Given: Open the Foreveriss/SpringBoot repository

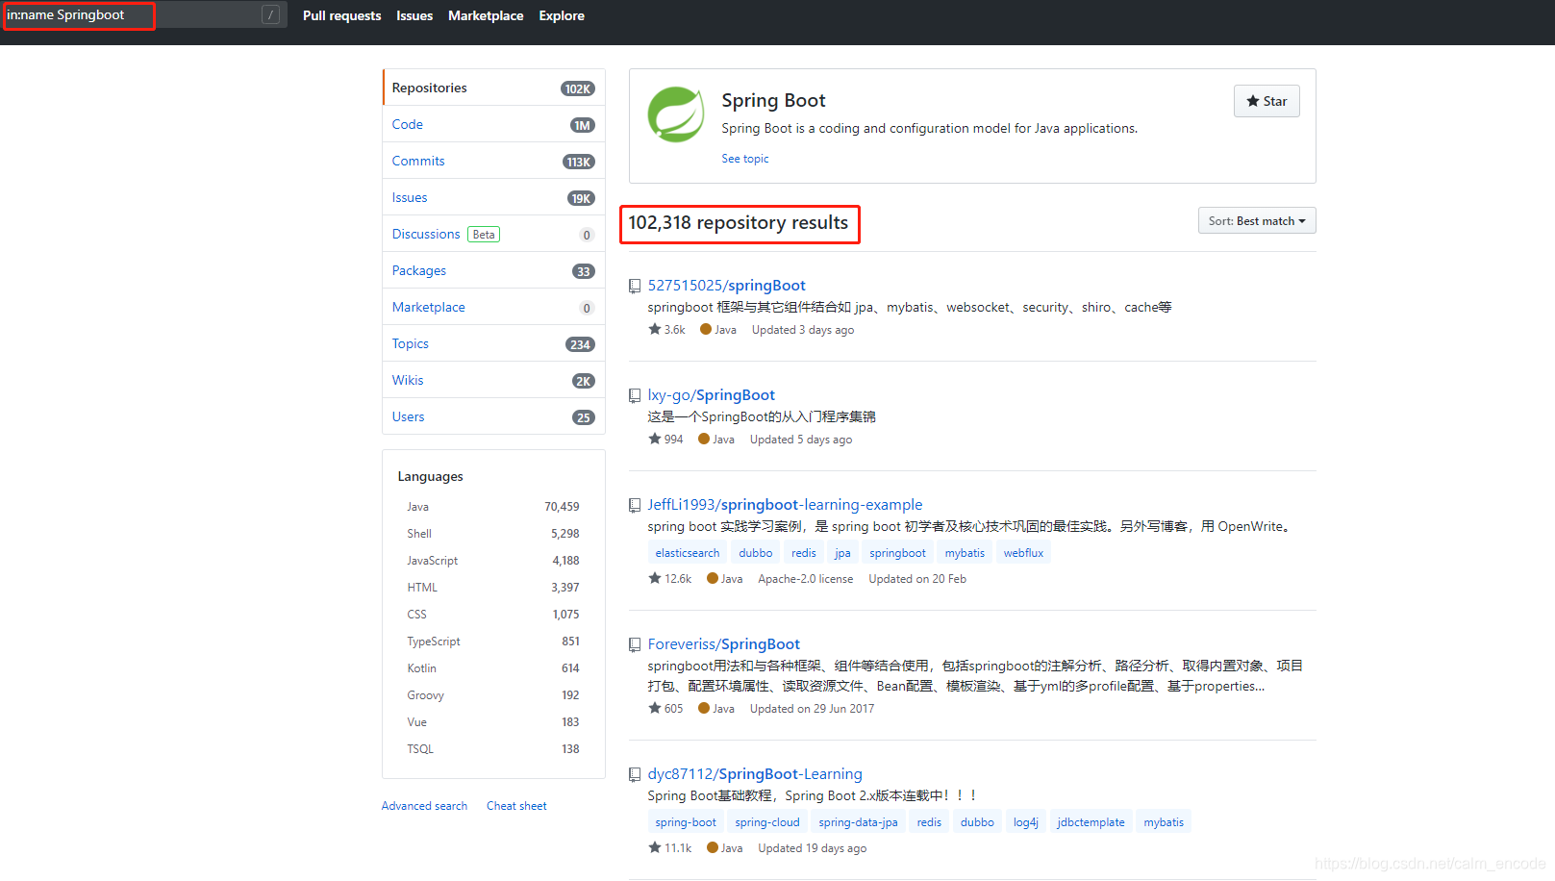Looking at the screenshot, I should click(723, 644).
